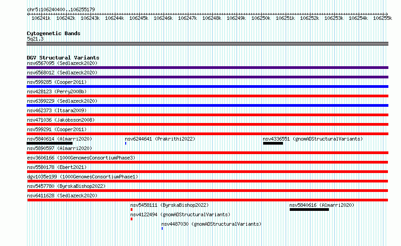Screen dimensions: 401x246
Task: Click the small red nsv4122494 marker
Action: tap(132, 219)
